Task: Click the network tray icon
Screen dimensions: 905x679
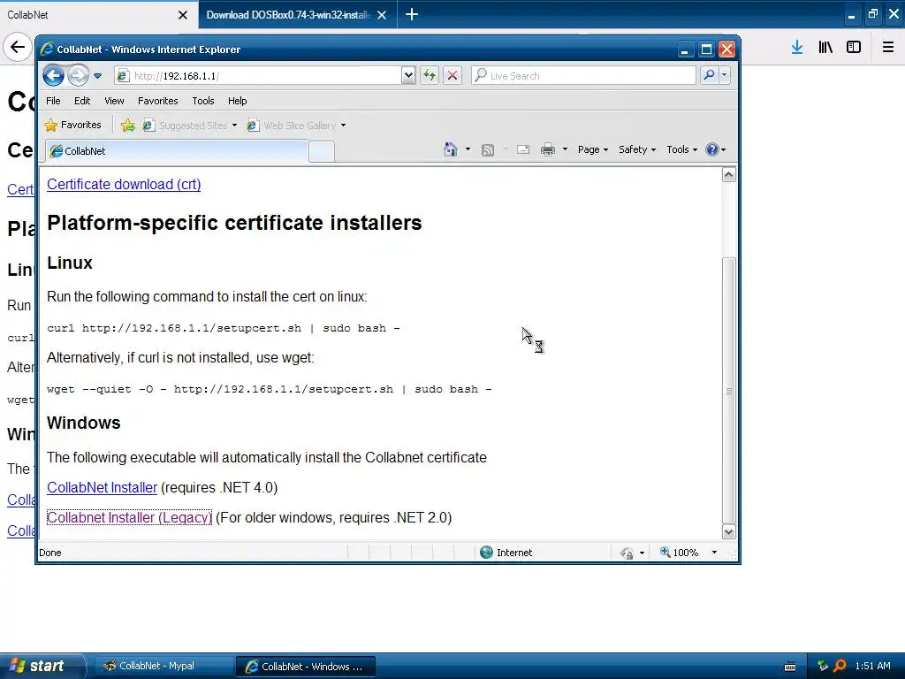Action: (x=823, y=666)
